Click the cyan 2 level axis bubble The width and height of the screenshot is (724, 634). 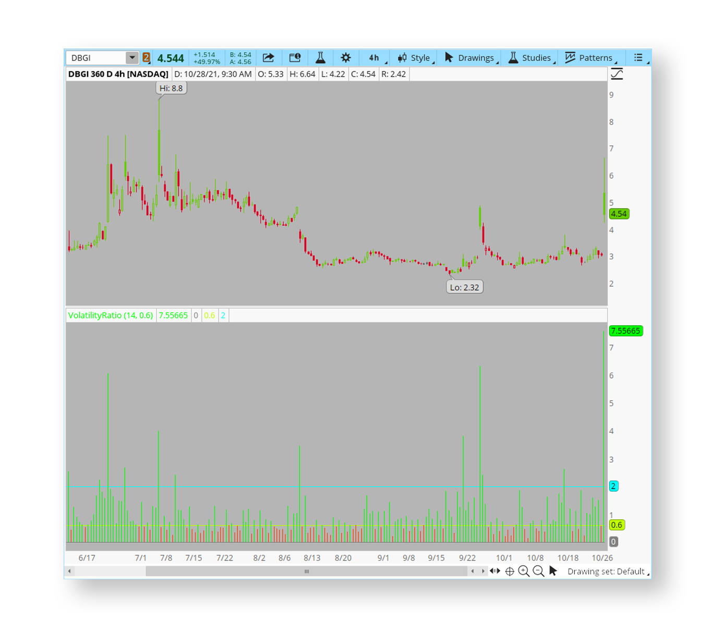tap(613, 486)
